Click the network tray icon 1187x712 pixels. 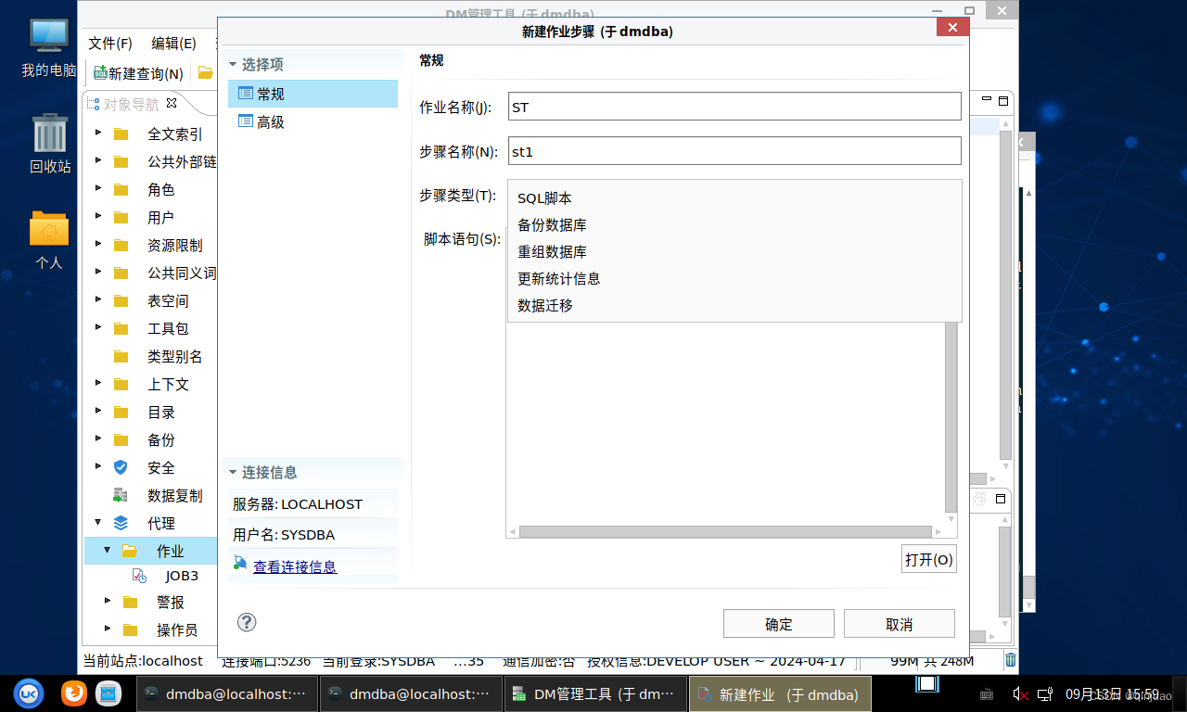point(1045,693)
